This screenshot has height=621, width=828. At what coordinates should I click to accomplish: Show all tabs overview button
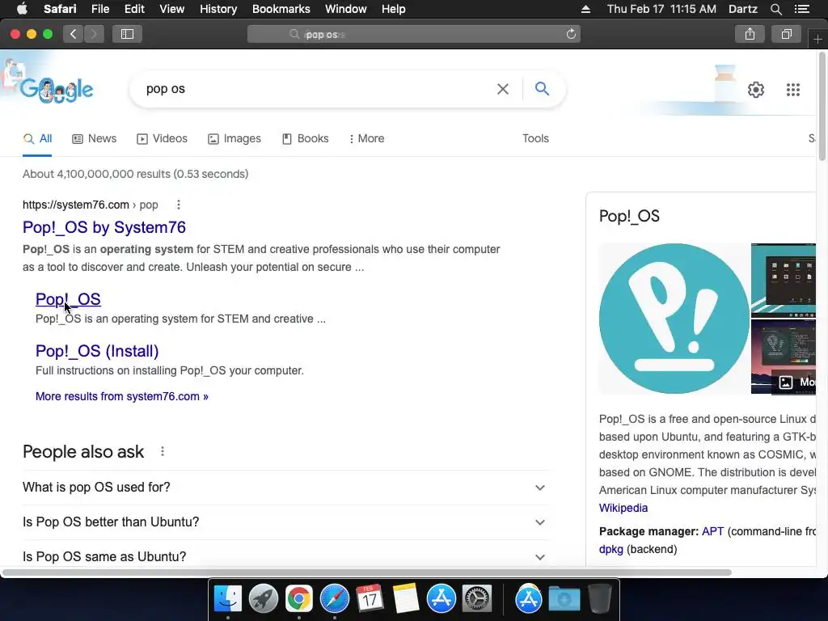click(786, 34)
